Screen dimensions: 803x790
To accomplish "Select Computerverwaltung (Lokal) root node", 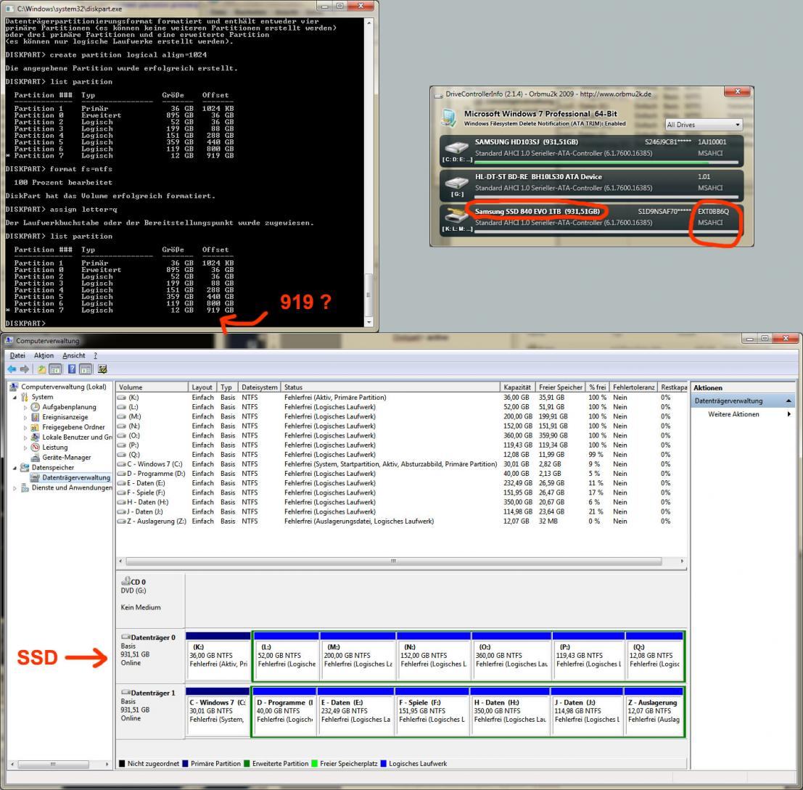I will coord(64,387).
